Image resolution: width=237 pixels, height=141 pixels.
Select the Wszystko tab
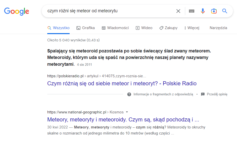pos(58,28)
